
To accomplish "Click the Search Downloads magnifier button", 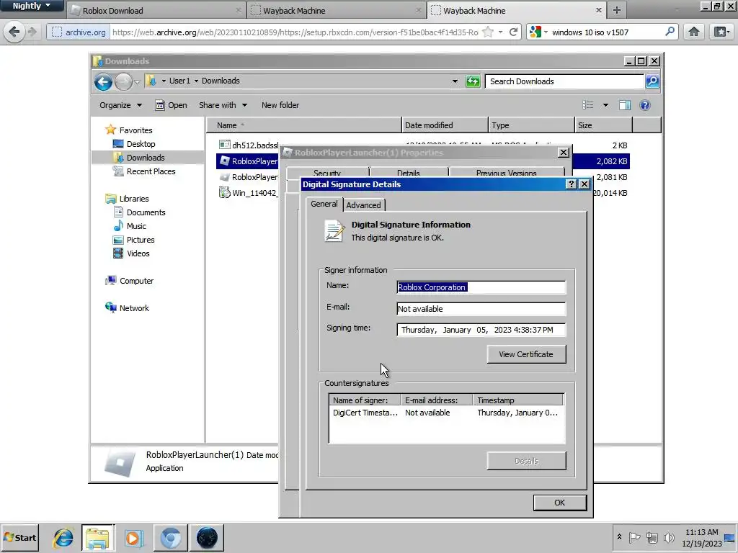I will 652,81.
